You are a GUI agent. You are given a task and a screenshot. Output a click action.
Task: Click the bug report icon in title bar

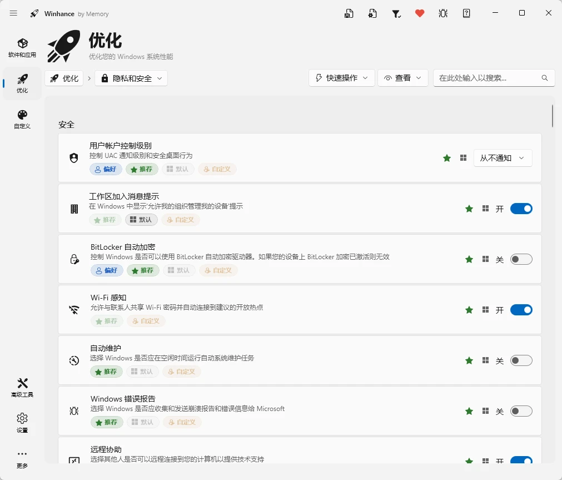coord(443,14)
